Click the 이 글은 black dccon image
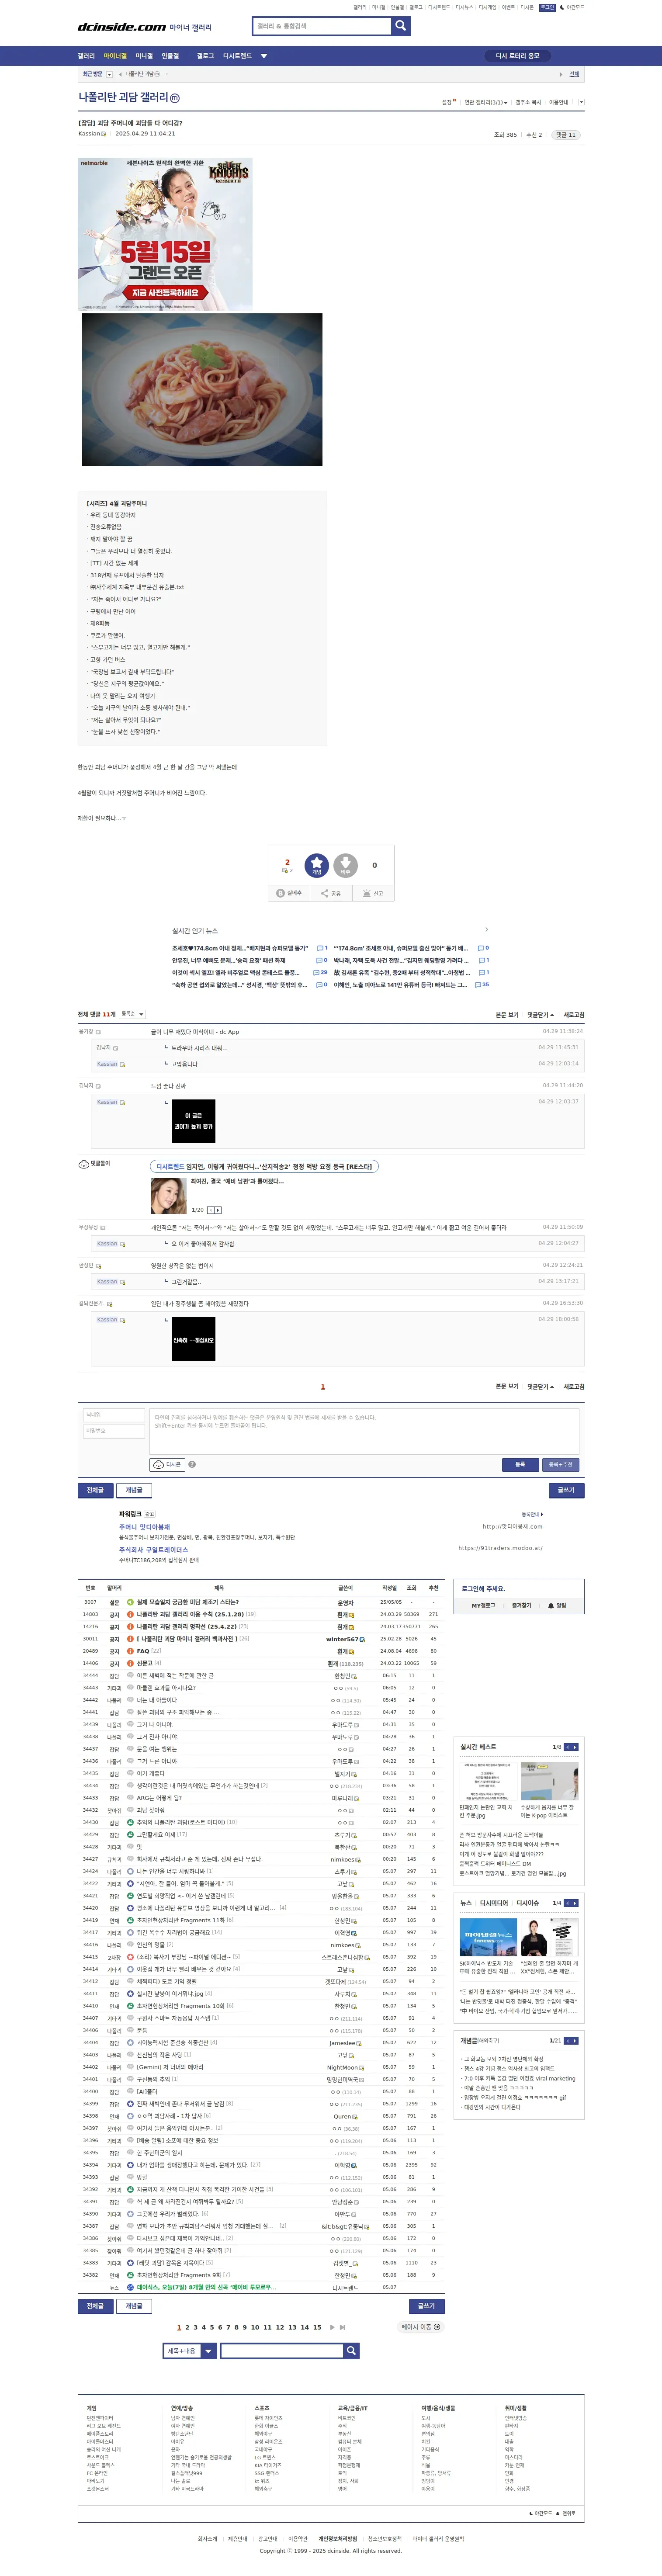Viewport: 662px width, 2576px height. pyautogui.click(x=194, y=1120)
